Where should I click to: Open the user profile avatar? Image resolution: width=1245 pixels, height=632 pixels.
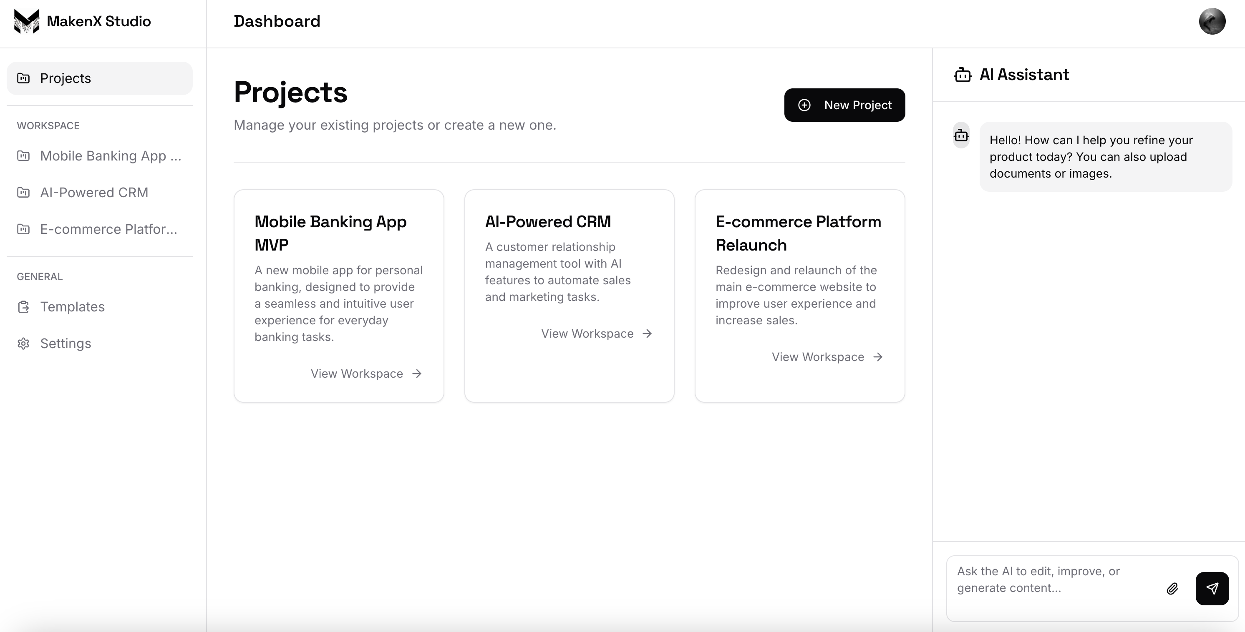1212,21
